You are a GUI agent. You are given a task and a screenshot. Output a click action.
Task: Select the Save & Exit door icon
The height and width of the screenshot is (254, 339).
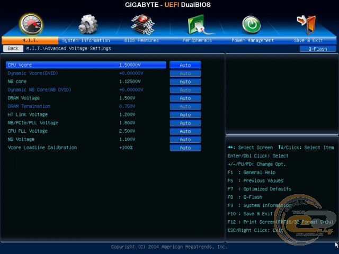click(307, 24)
